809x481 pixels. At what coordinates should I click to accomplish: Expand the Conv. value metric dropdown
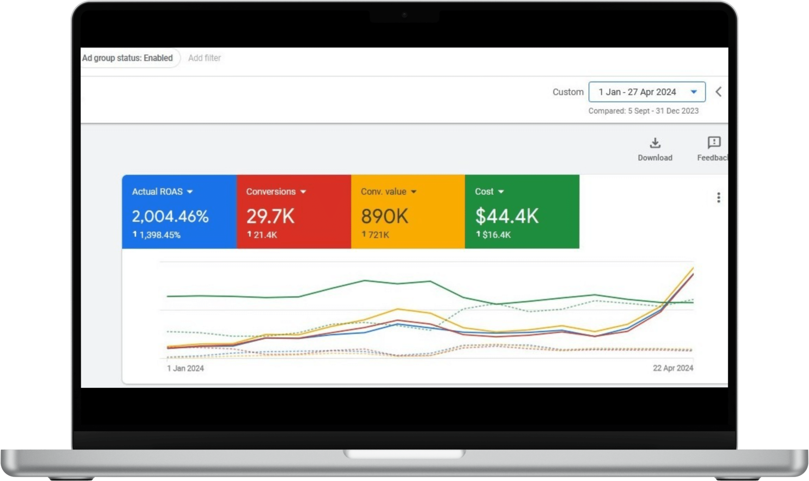413,192
